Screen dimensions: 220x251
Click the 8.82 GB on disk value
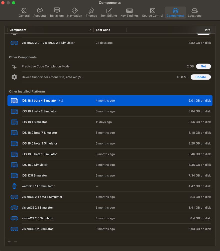click(199, 43)
